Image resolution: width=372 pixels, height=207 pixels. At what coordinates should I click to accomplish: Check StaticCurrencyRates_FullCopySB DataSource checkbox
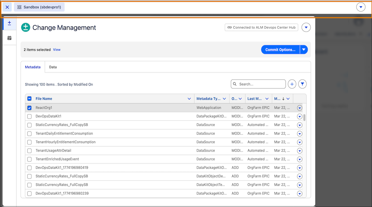tap(29, 125)
